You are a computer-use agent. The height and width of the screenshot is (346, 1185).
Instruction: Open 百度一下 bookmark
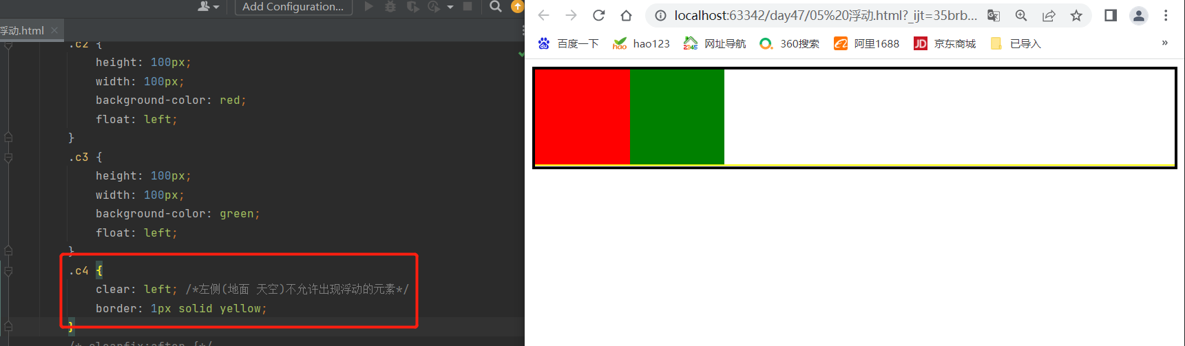(568, 43)
